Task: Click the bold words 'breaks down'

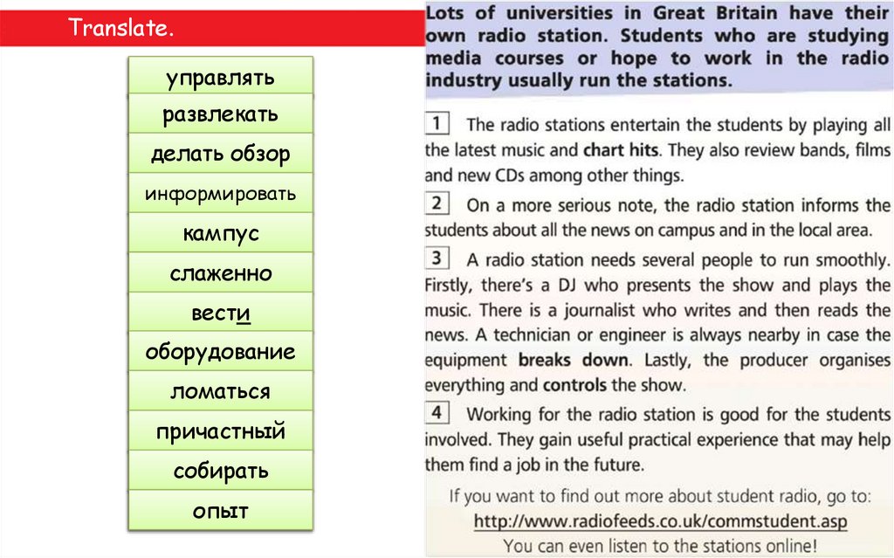Action: [573, 360]
